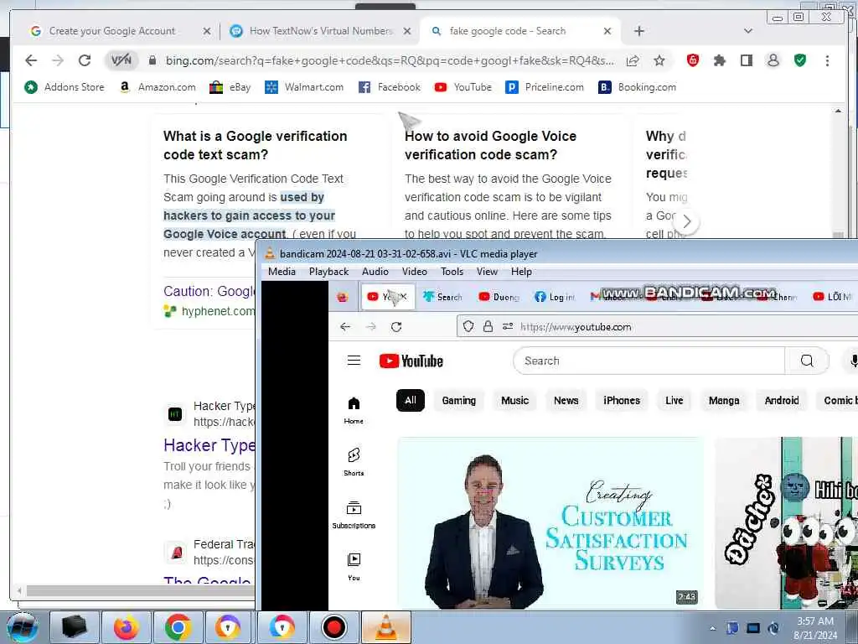Click the YouTube hamburger menu in video
The image size is (858, 644).
[354, 361]
